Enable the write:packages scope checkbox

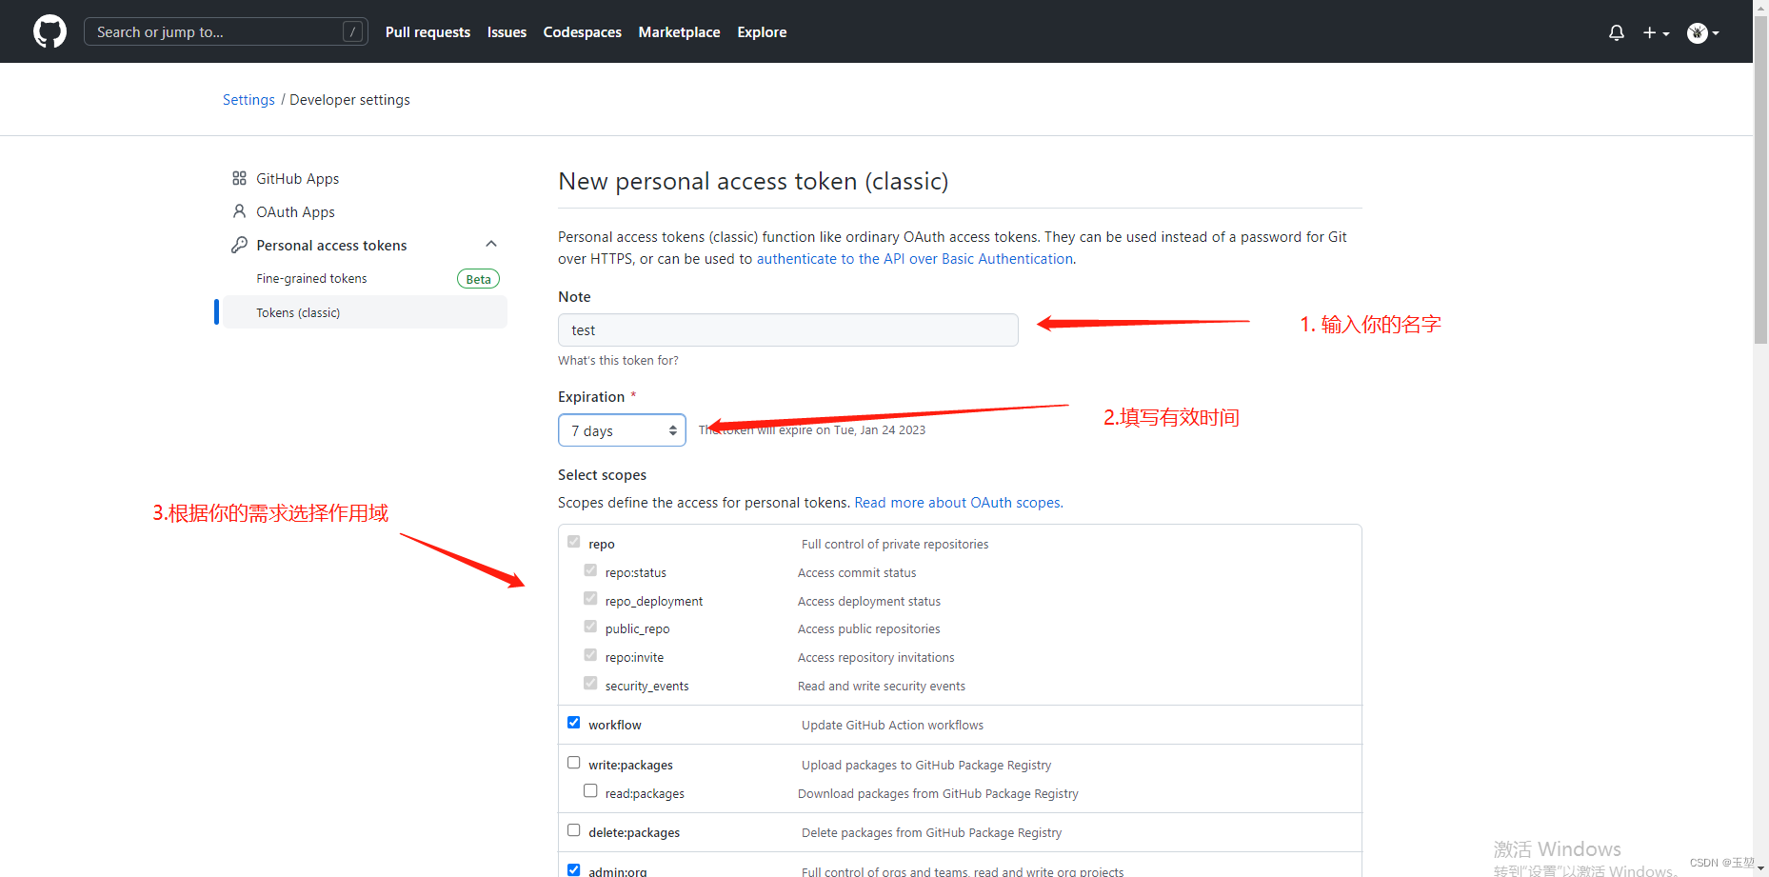(x=574, y=763)
